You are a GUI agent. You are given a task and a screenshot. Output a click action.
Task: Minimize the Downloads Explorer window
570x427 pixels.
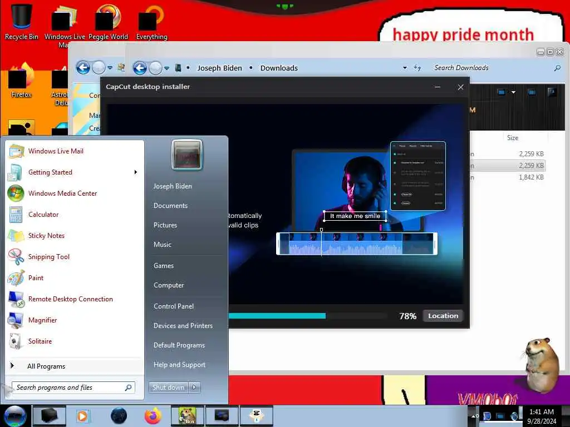540,52
